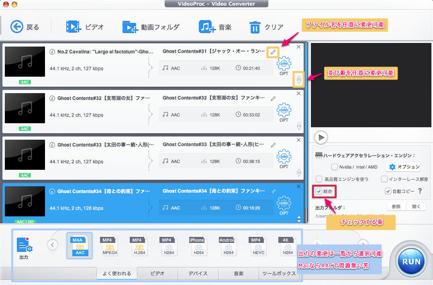Browse output folder with 参照 button
Viewport: 433px width, 285px height.
[x=396, y=206]
